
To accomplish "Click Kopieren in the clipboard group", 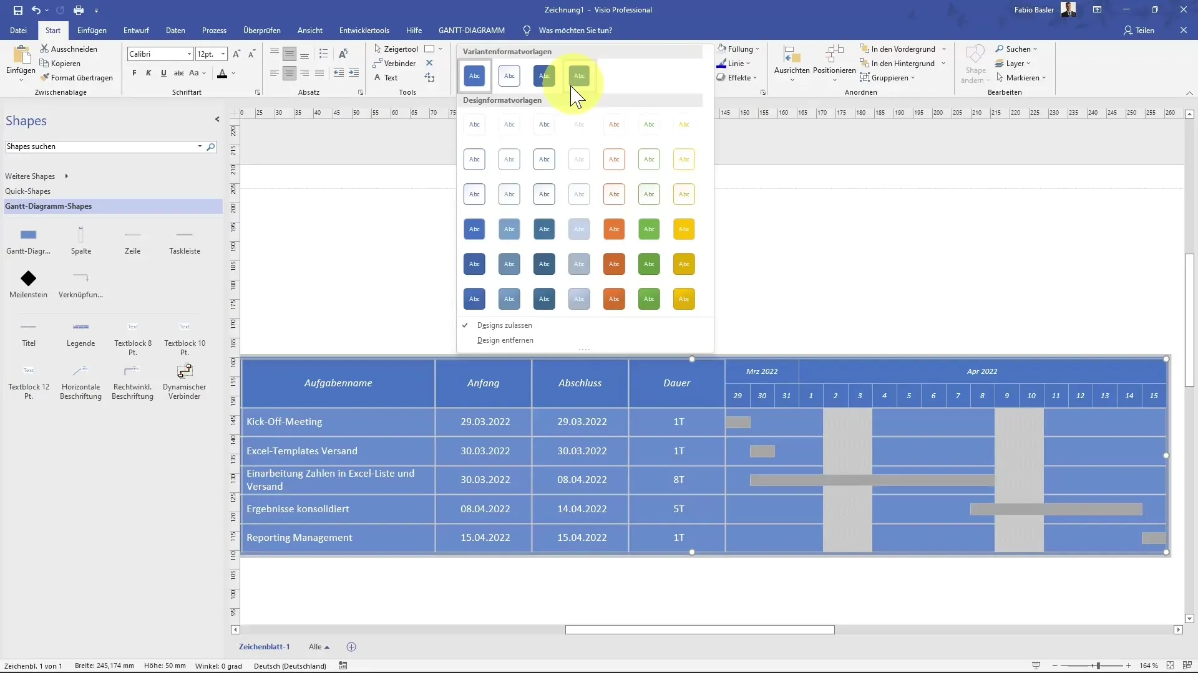I will pyautogui.click(x=60, y=63).
